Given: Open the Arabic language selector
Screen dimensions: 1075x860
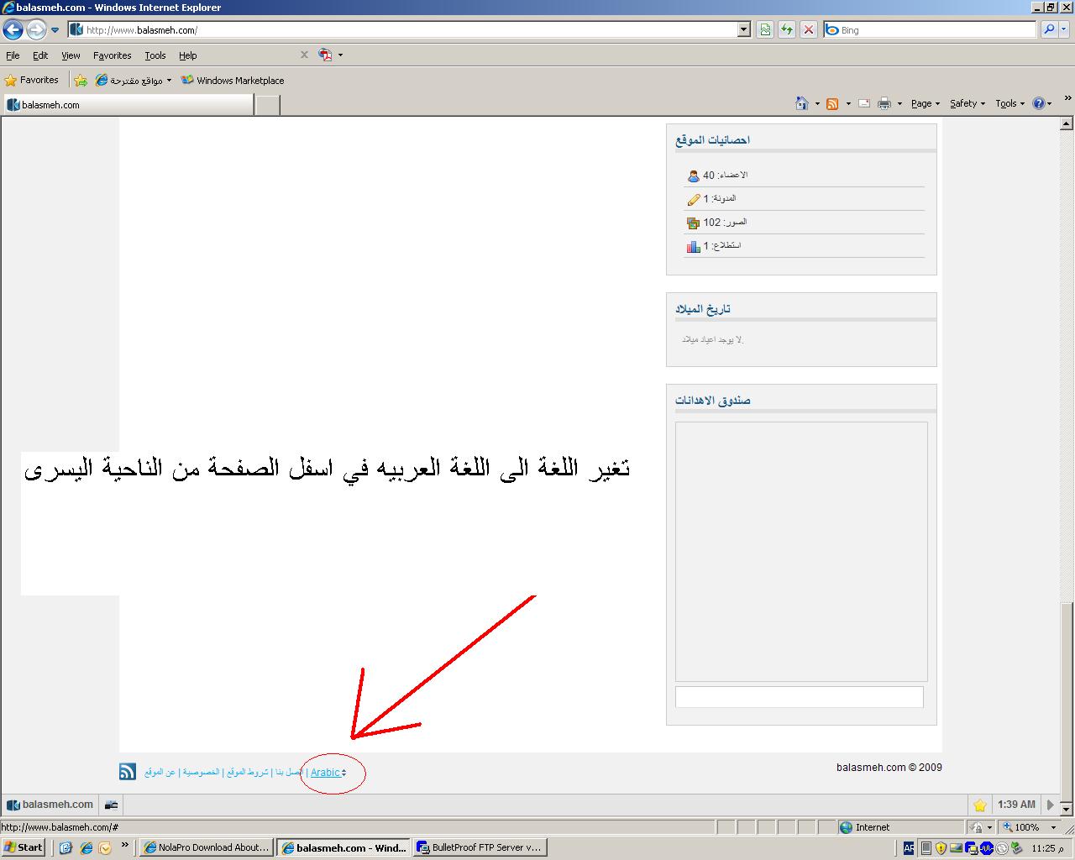Looking at the screenshot, I should click(328, 773).
